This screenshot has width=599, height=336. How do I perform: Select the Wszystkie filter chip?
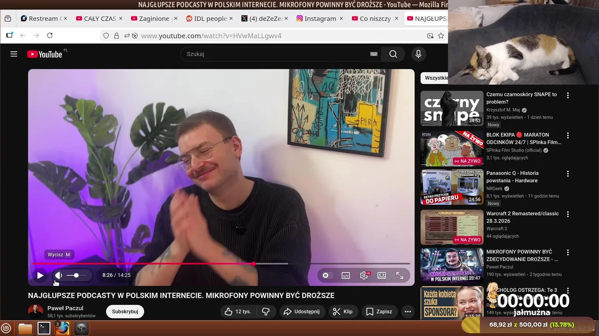pyautogui.click(x=434, y=78)
